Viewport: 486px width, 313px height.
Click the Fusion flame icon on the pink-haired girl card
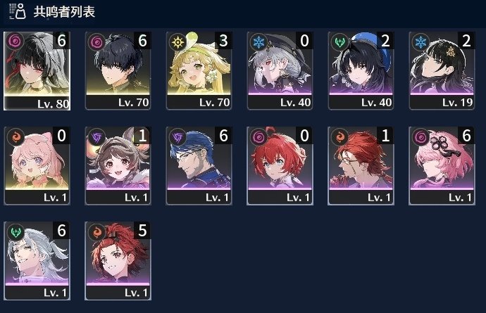pyautogui.click(x=15, y=137)
